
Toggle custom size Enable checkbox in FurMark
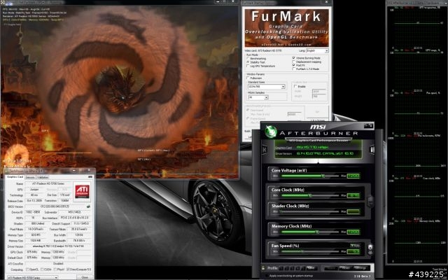click(295, 86)
